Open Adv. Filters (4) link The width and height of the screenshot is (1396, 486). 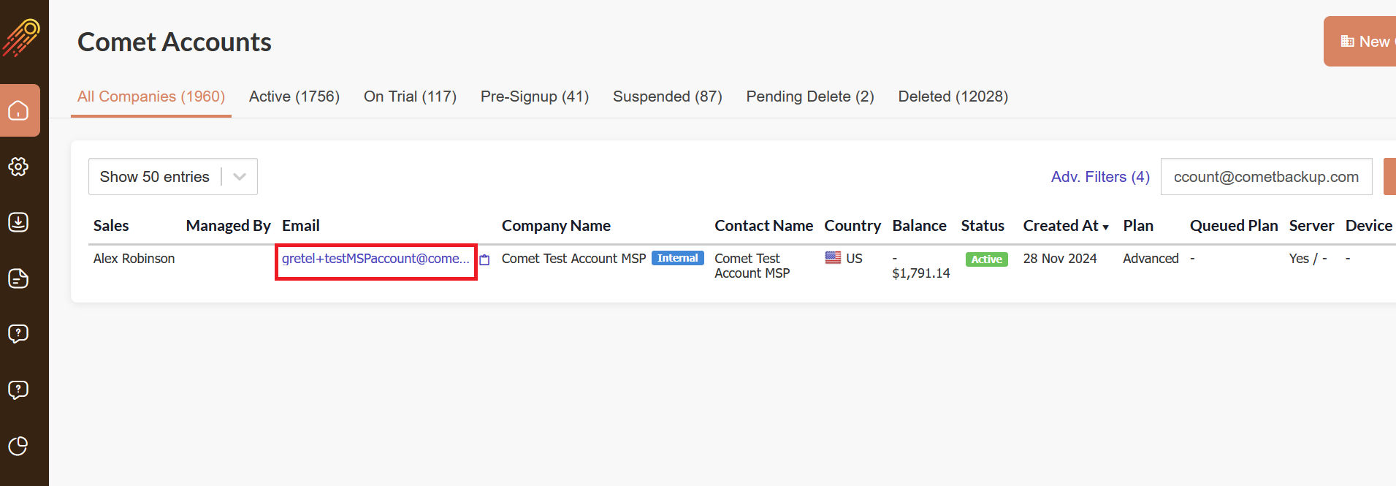[x=1100, y=177]
